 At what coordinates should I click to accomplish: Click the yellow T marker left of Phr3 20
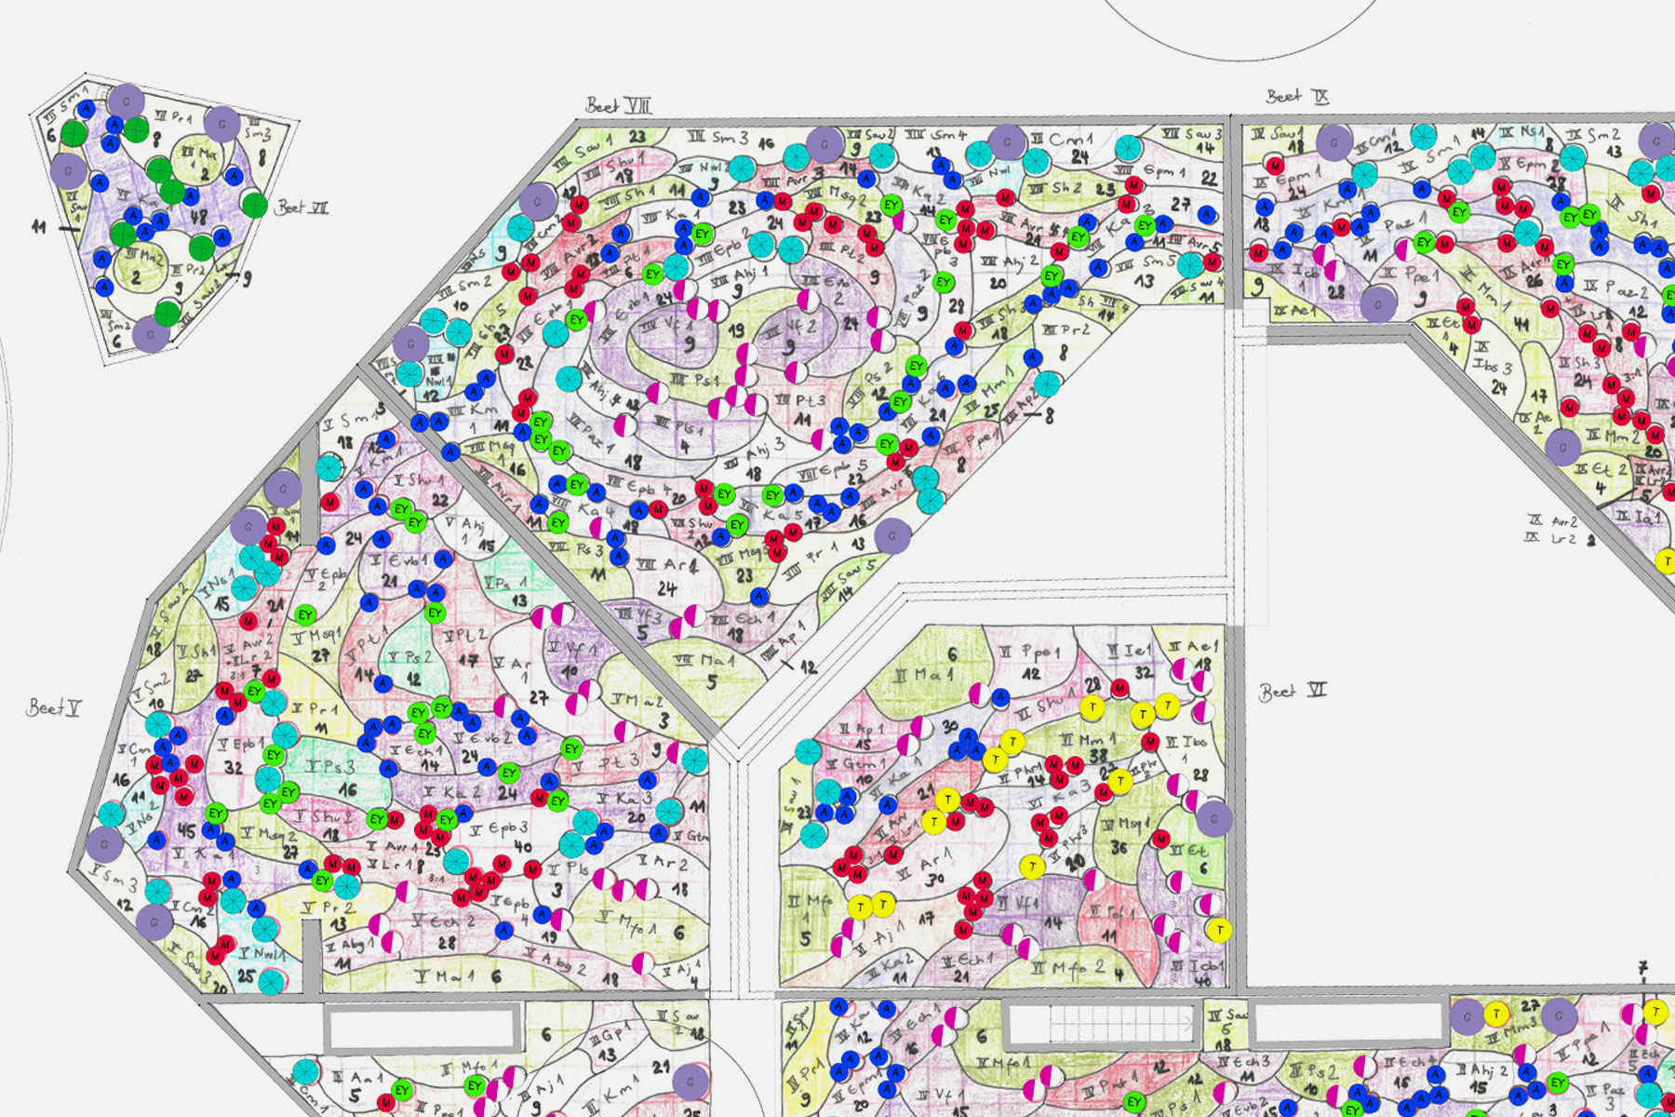click(1031, 868)
